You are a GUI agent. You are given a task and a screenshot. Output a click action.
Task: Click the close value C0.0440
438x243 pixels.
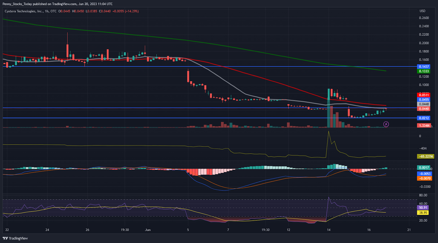click(105, 11)
